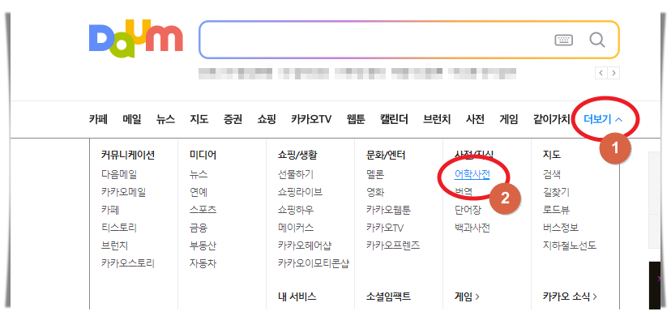Open 카카오이모티콘샵 link
Image resolution: width=671 pixels, height=320 pixels.
pyautogui.click(x=314, y=263)
